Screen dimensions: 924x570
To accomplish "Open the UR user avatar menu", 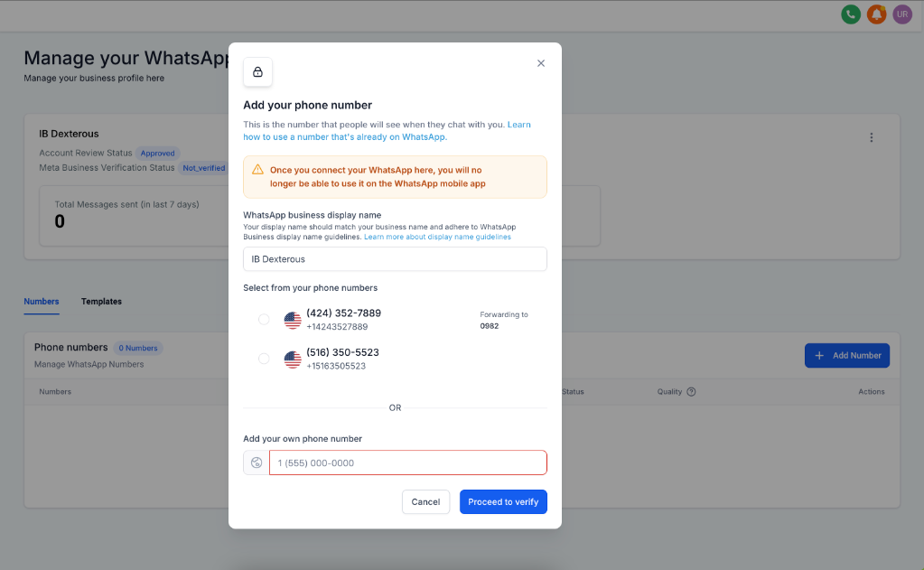I will point(902,14).
